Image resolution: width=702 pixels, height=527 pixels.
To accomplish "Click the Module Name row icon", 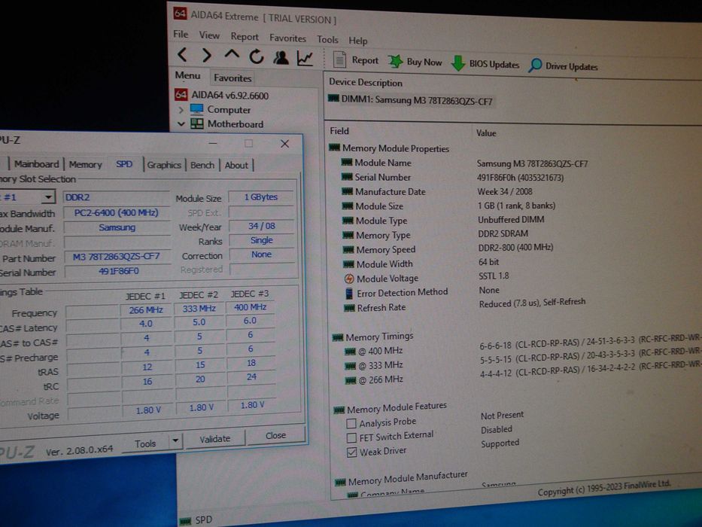I will click(x=347, y=162).
